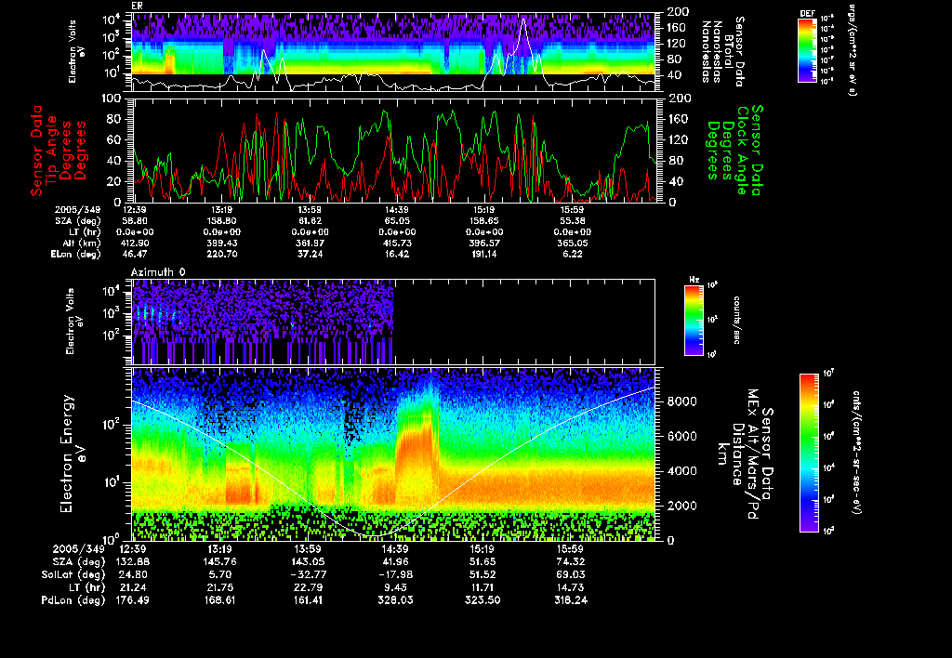Click SZA value 158.80
952x658 pixels.
coord(221,221)
